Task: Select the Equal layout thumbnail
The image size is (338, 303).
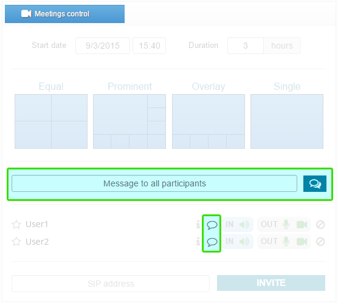Action: (x=51, y=121)
